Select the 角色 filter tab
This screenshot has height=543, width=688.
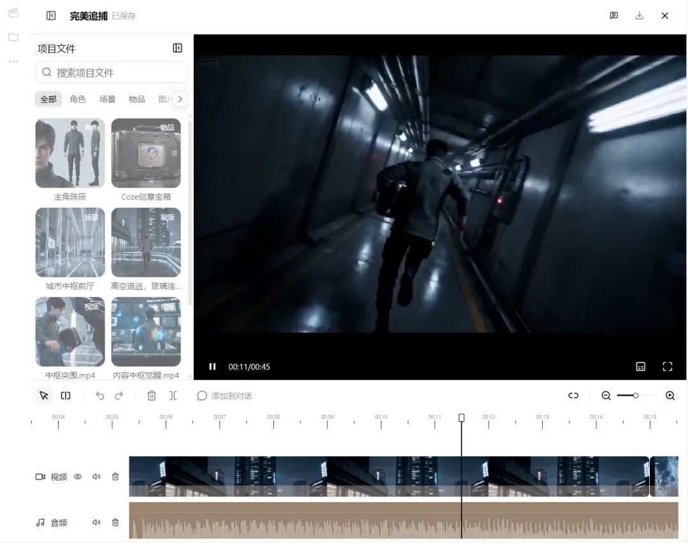coord(78,99)
